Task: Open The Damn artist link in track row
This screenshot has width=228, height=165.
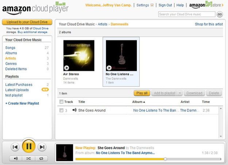Action: point(189,111)
